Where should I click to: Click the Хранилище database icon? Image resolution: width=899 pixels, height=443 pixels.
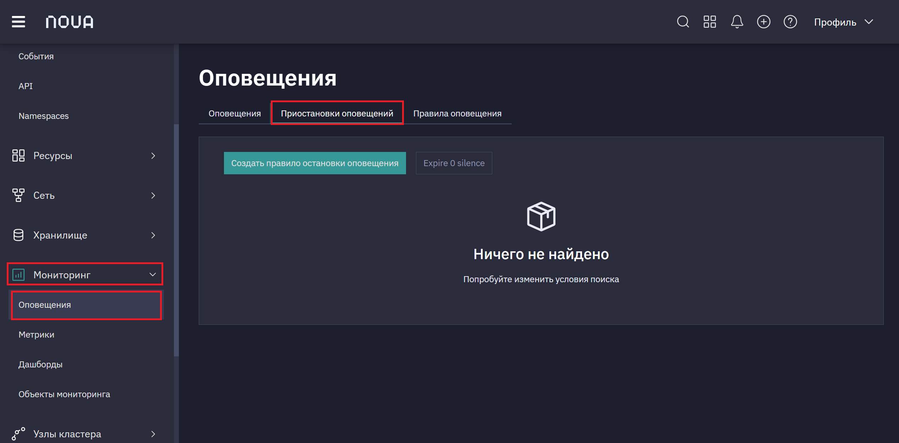click(x=18, y=235)
